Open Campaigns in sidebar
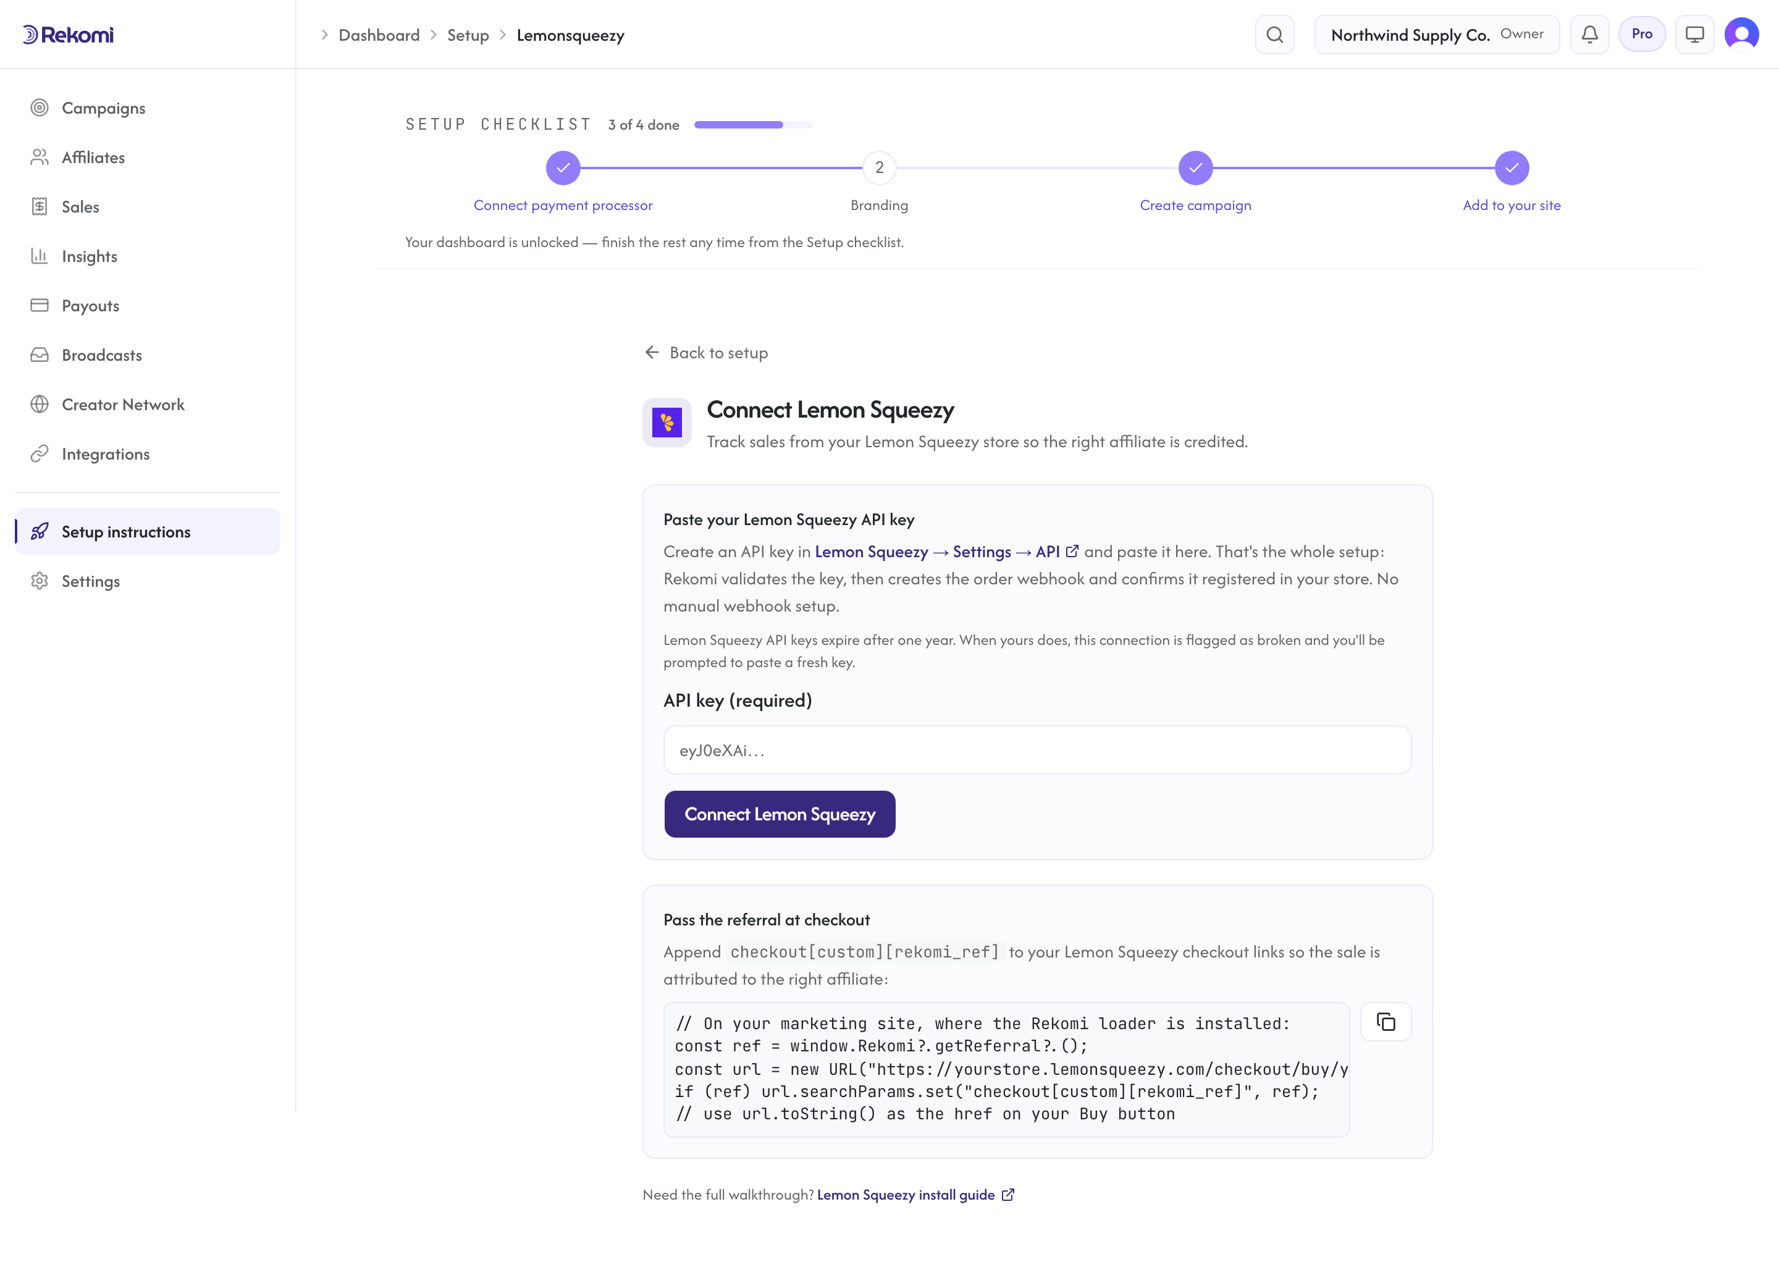This screenshot has width=1779, height=1275. 148,107
